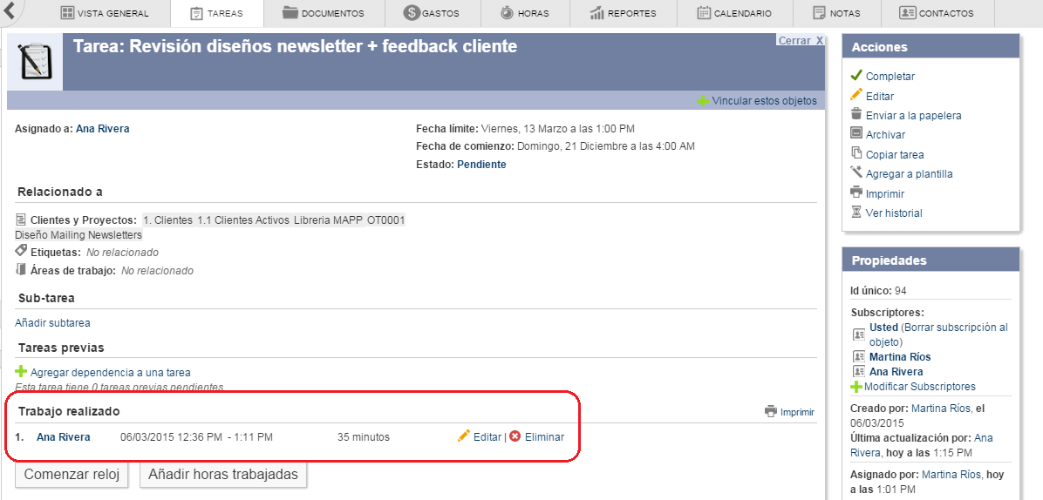Click the green checkmark Completar icon
The height and width of the screenshot is (500, 1043).
(856, 76)
